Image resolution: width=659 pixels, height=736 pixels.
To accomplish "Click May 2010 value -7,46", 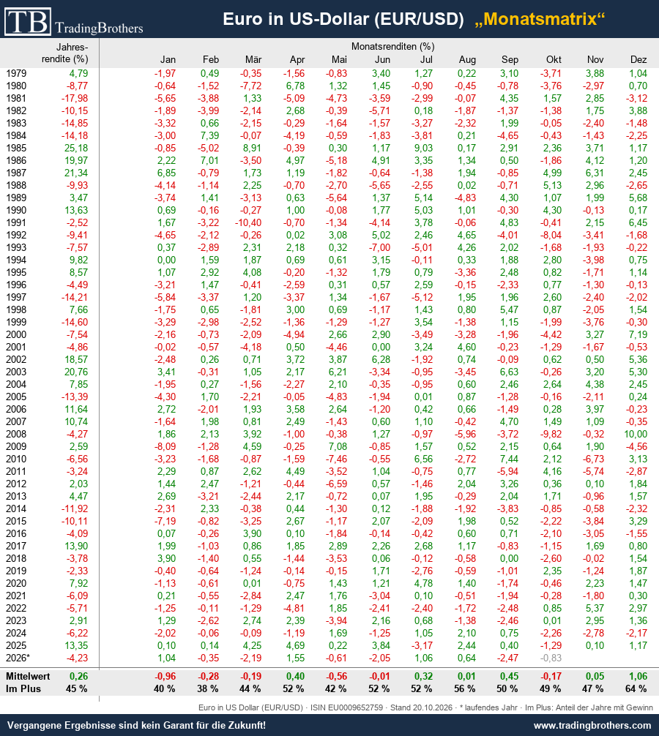I will pyautogui.click(x=336, y=459).
